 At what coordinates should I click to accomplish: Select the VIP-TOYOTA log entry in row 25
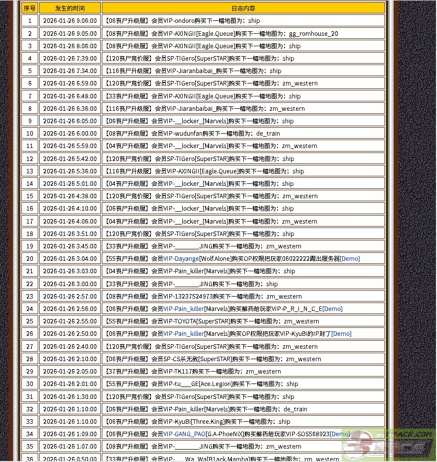click(x=212, y=321)
